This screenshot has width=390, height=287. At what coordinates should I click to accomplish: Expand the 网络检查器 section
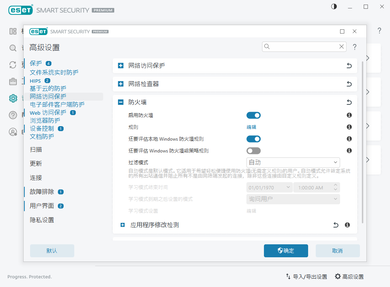pyautogui.click(x=121, y=84)
